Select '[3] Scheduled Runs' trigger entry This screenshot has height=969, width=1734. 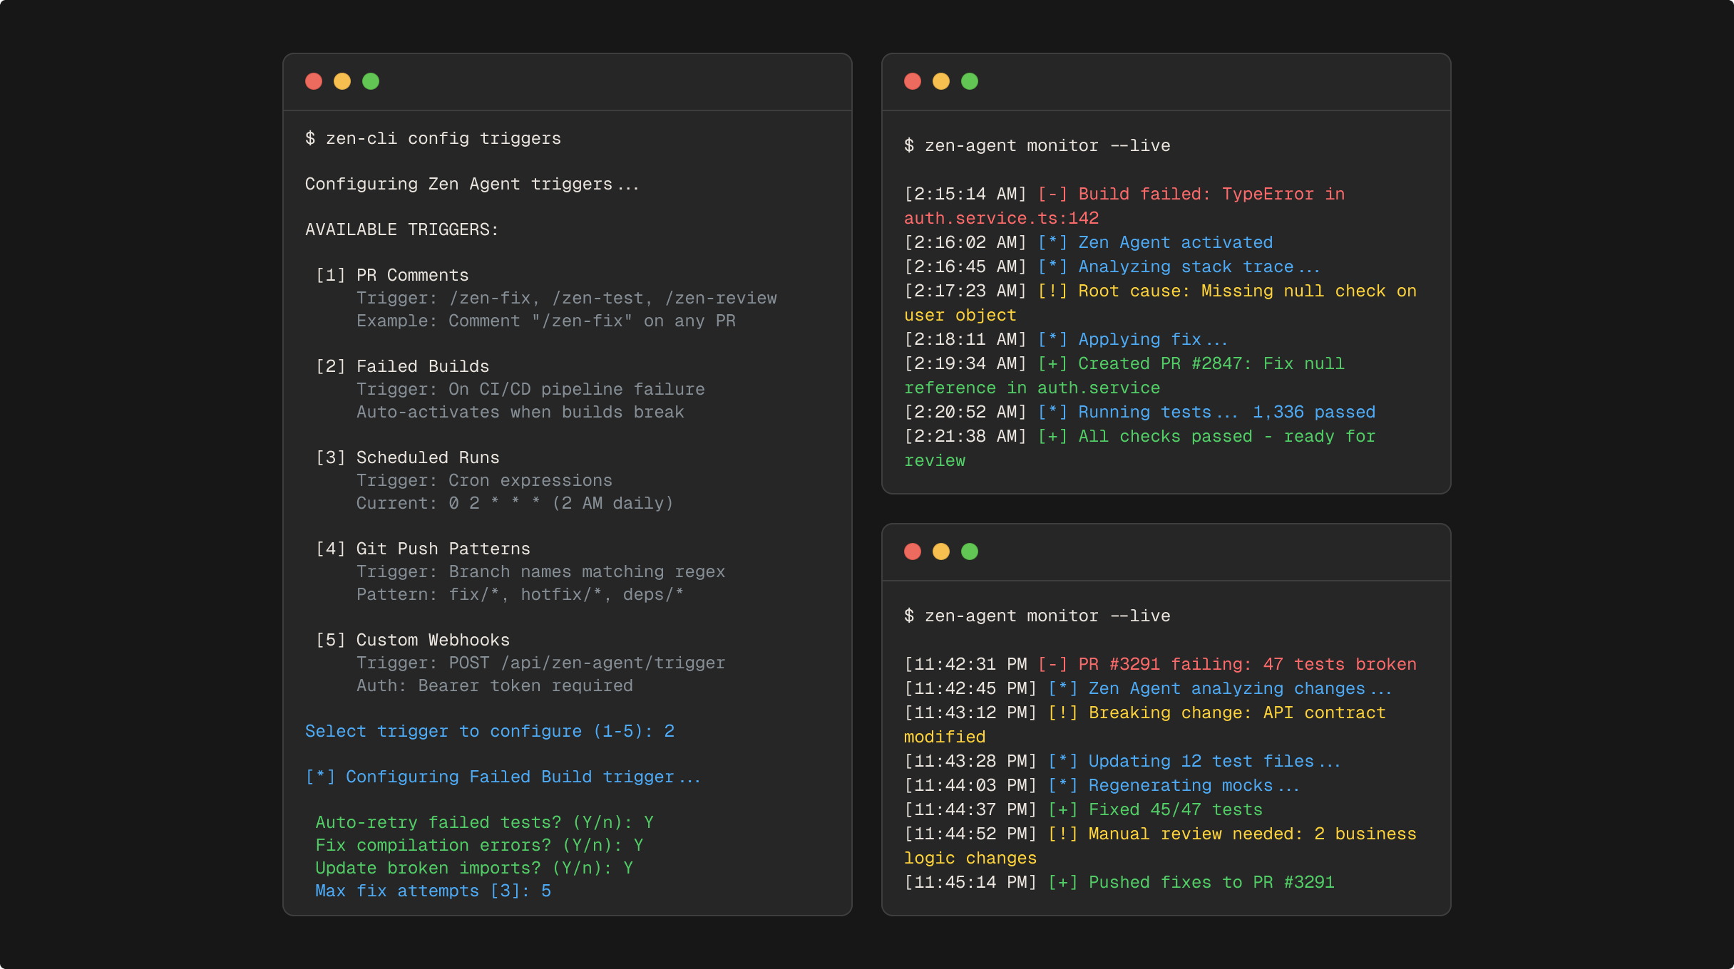407,457
